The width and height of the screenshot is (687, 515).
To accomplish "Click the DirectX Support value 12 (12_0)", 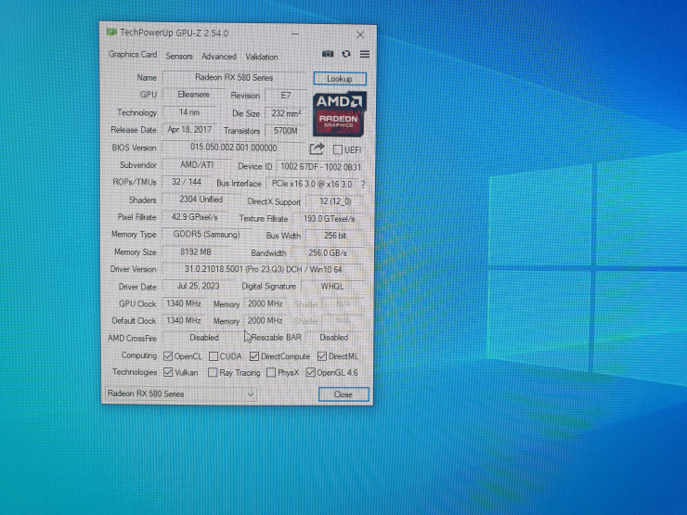I will [x=335, y=201].
